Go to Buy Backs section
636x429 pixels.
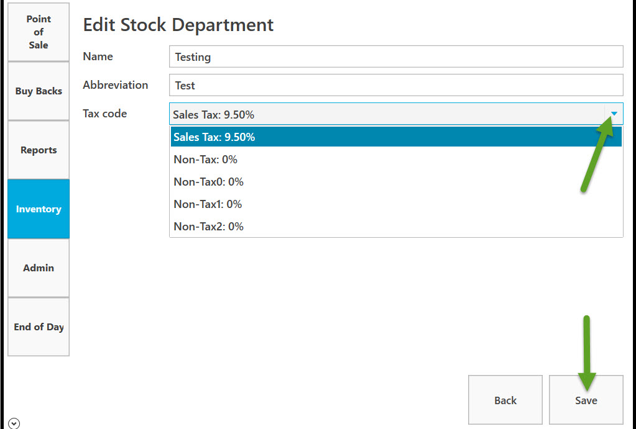click(x=39, y=91)
